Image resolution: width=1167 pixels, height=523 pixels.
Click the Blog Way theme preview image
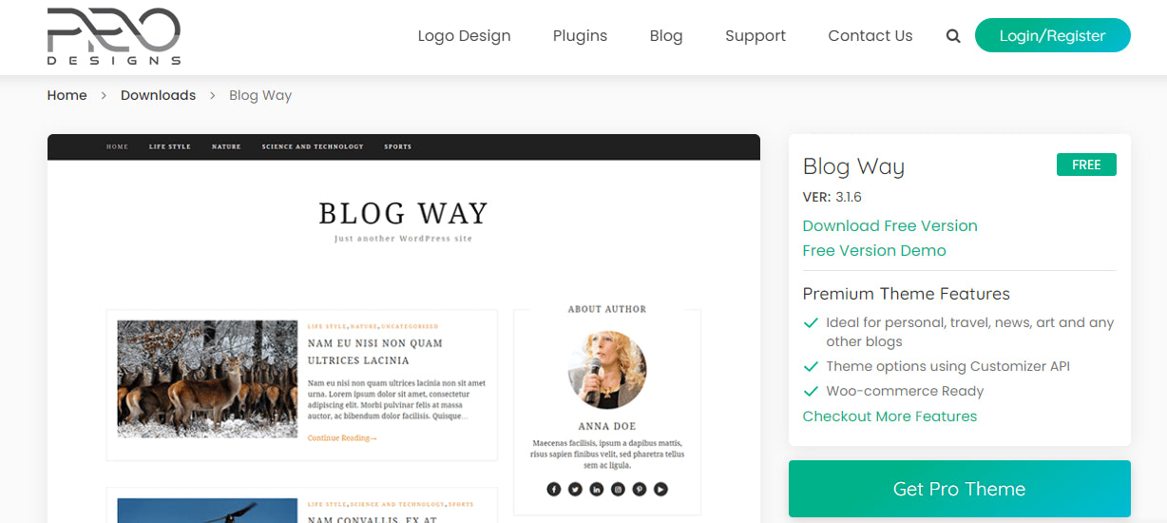[404, 328]
